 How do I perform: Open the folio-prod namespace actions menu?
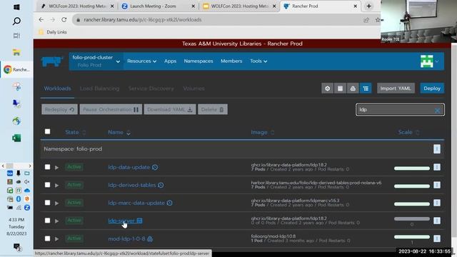coord(436,149)
